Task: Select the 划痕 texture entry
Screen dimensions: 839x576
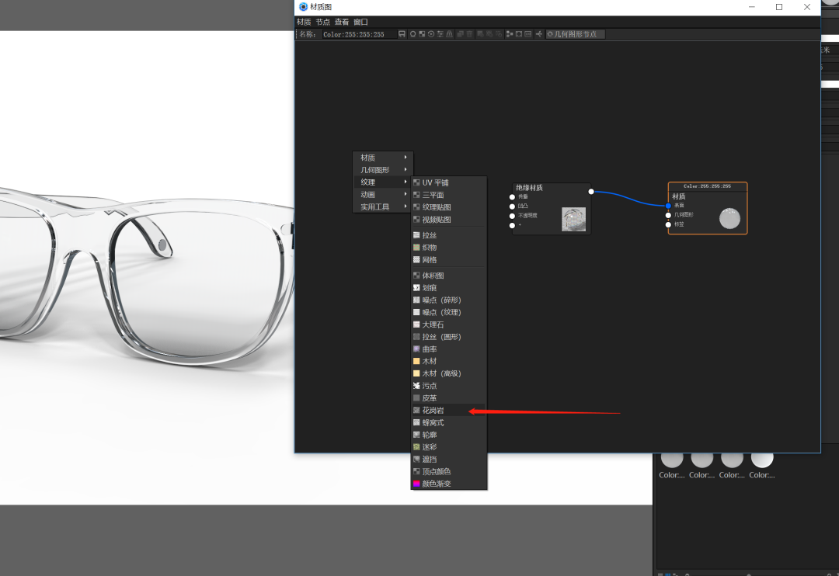Action: click(449, 288)
